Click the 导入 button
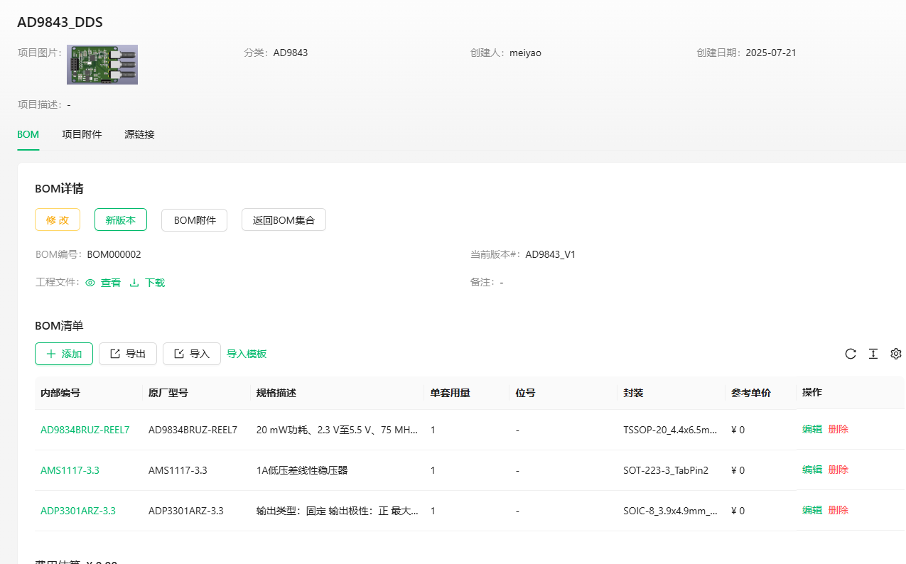Screen dimensions: 906x564 point(192,354)
